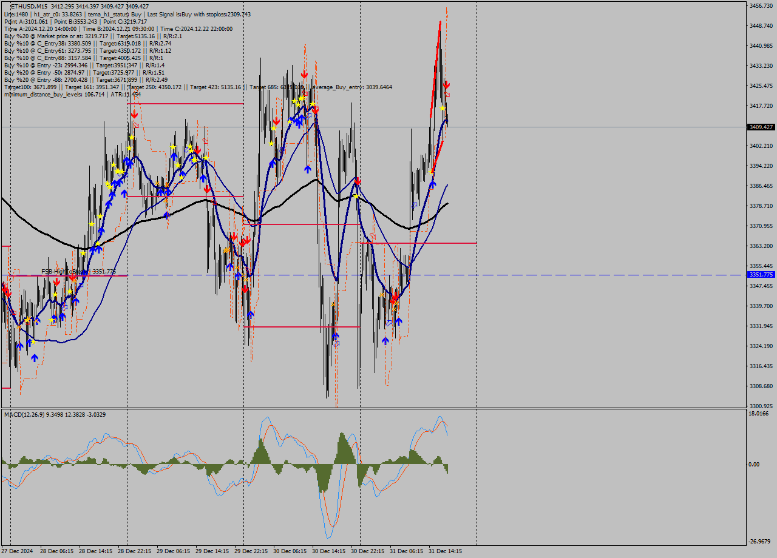
Task: Click the 28 Dec 22:15 time label
Action: pos(134,551)
